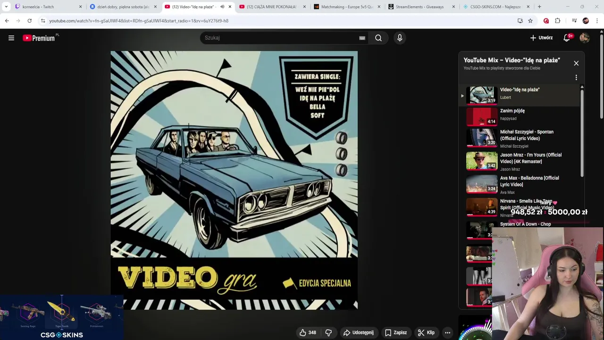Screen dimensions: 604x340
Task: Start voice search with the microphone
Action: (x=400, y=38)
